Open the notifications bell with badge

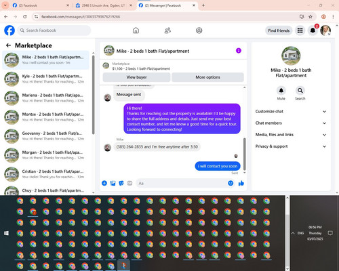click(313, 30)
